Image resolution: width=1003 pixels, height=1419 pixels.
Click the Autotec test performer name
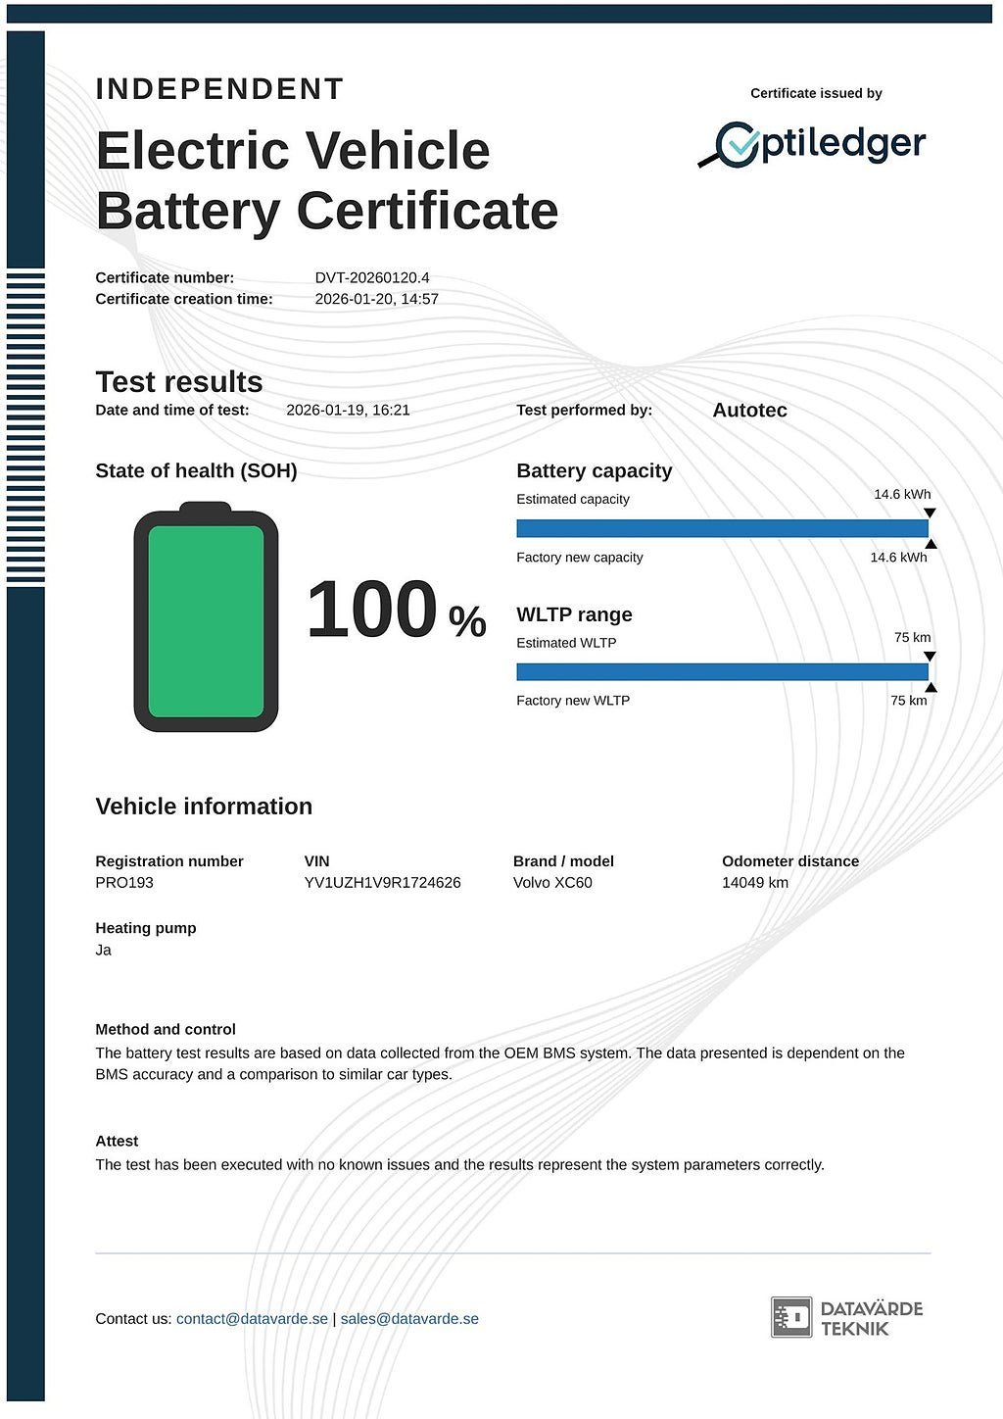tap(749, 410)
